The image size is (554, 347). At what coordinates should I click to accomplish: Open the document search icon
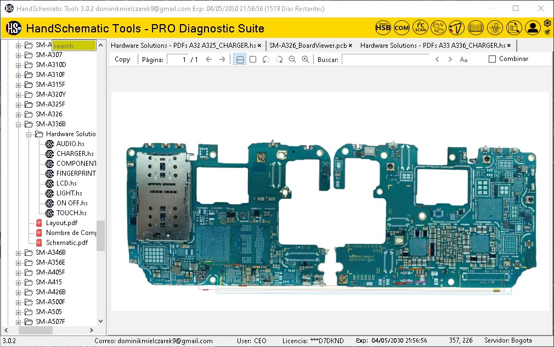[514, 27]
